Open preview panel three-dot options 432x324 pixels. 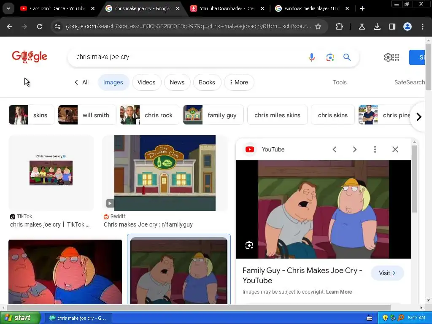375,149
